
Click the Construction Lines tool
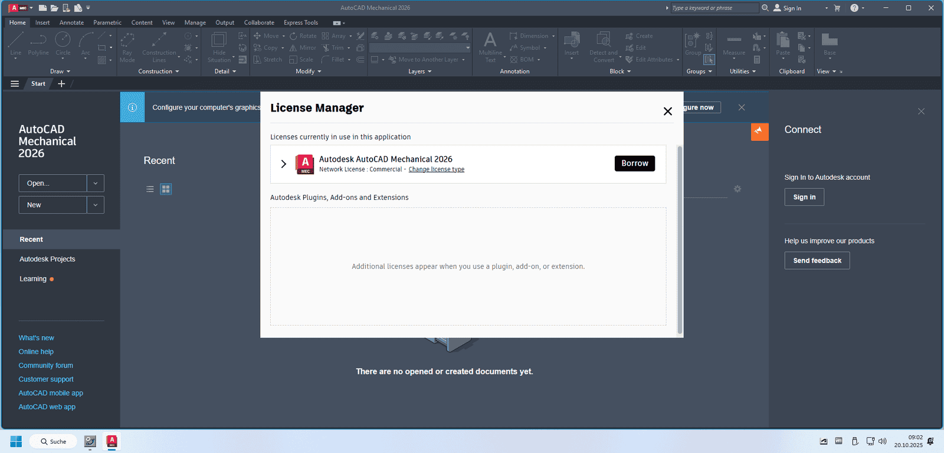tap(159, 47)
